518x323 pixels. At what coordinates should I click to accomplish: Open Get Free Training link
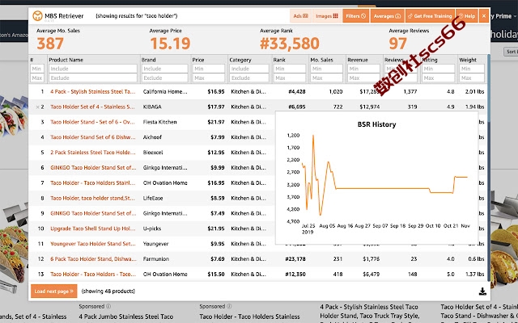point(430,16)
